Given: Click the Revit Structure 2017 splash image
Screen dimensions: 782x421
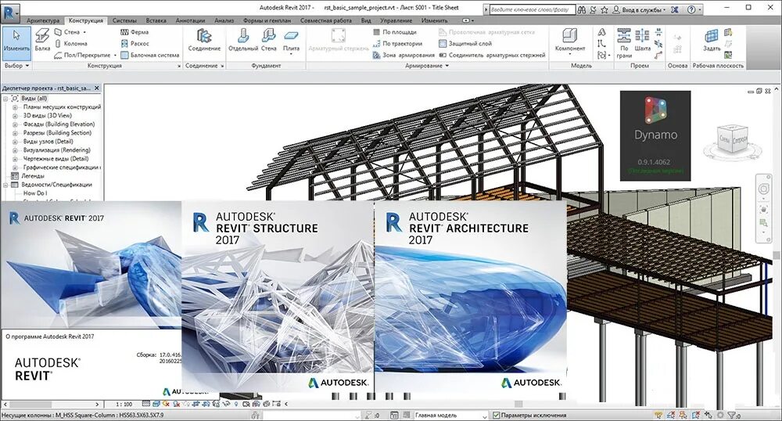Looking at the screenshot, I should (278, 297).
